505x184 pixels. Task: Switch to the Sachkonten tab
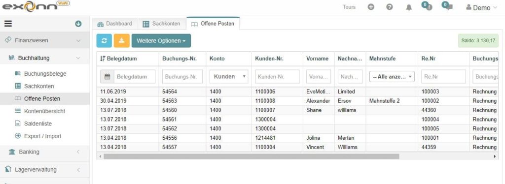coord(162,24)
